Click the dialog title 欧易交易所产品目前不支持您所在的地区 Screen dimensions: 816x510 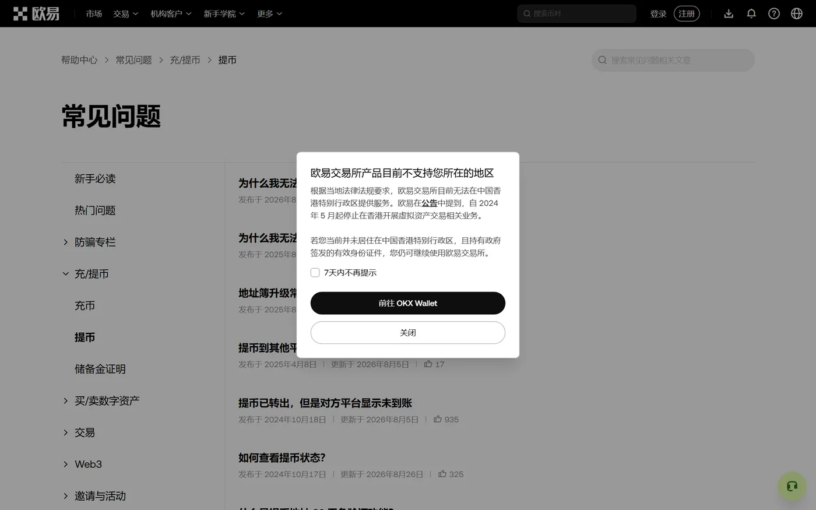tap(402, 173)
